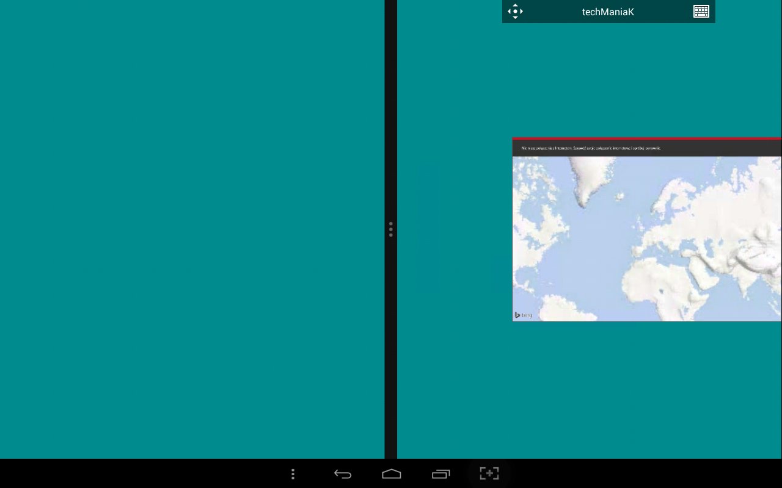Click the red strip atop the map window
782x488 pixels.
tap(646, 138)
